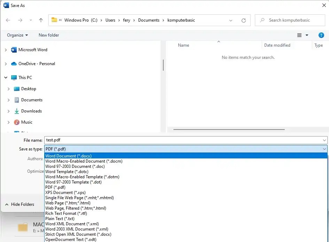Sort files by Date modified column
The image size is (329, 242).
coord(277,45)
